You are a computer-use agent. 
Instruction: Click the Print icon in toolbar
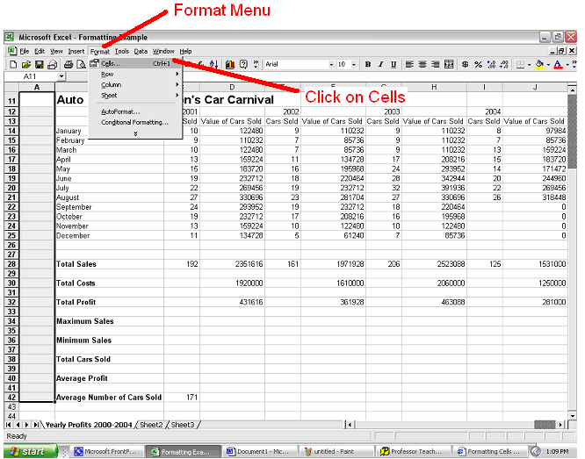point(69,65)
